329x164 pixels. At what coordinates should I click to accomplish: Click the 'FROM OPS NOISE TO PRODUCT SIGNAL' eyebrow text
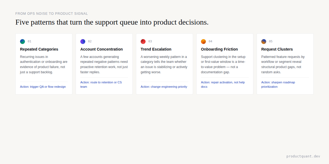pos(52,14)
